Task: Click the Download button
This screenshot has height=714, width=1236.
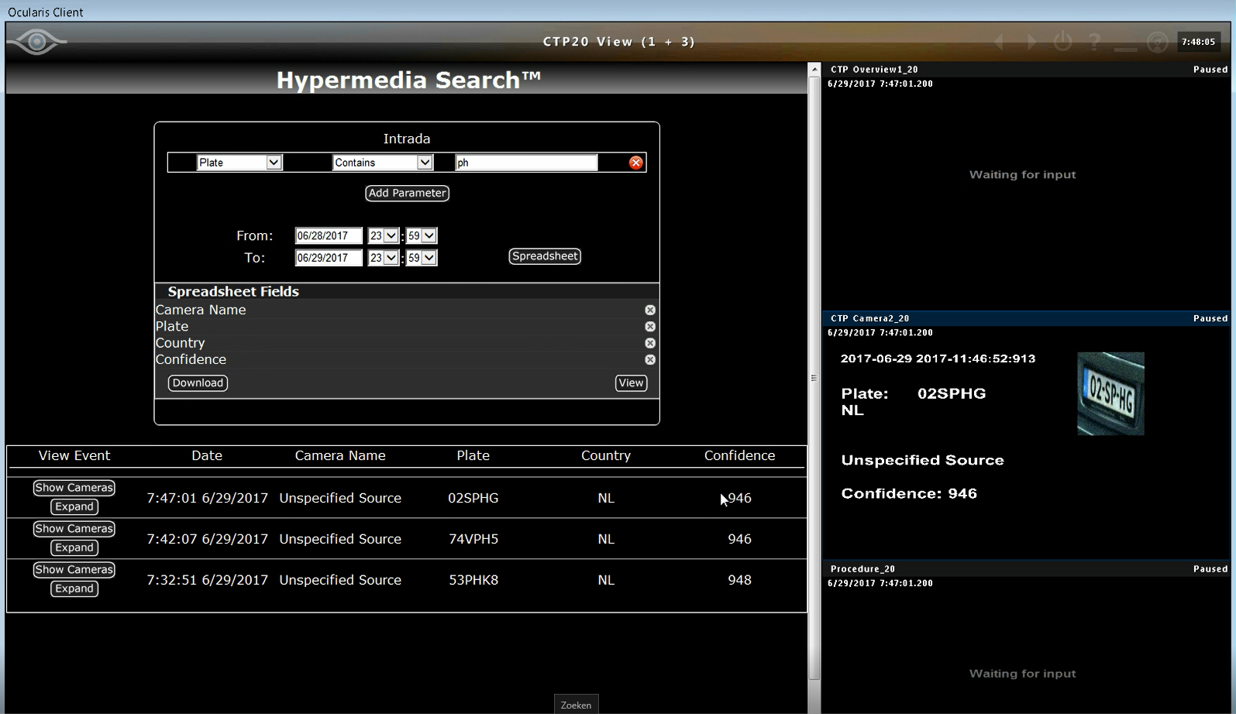Action: click(198, 383)
